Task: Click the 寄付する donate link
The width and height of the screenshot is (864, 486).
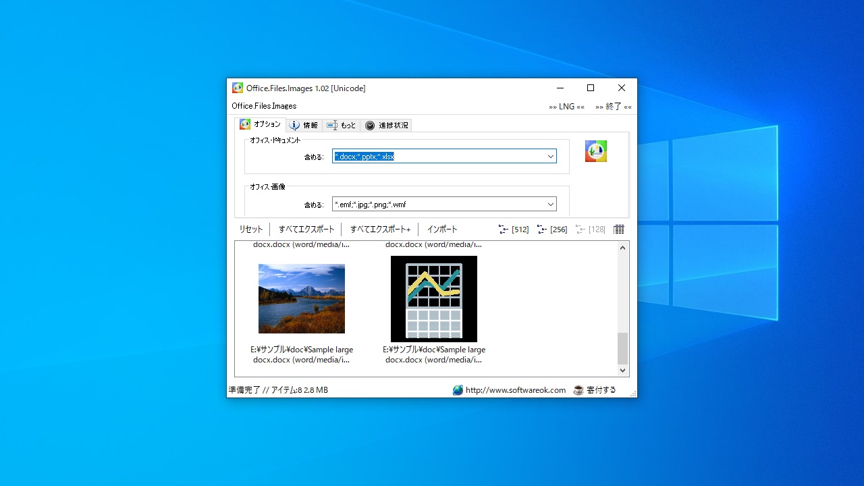Action: [x=601, y=390]
